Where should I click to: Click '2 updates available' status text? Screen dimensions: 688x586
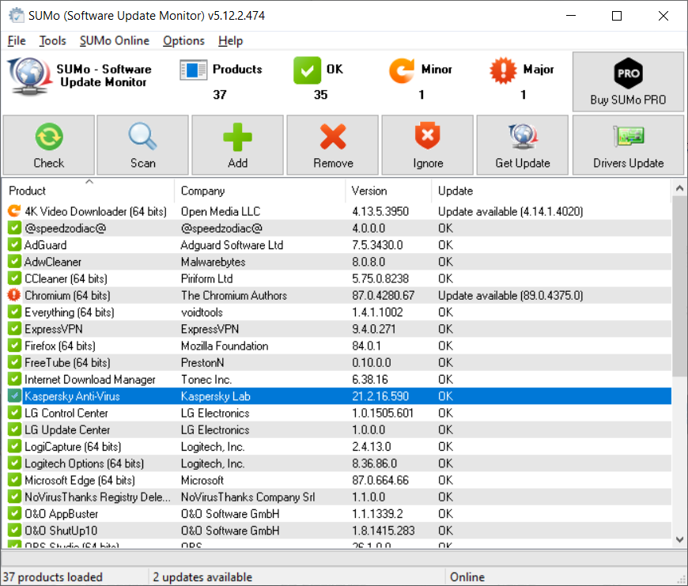[202, 577]
